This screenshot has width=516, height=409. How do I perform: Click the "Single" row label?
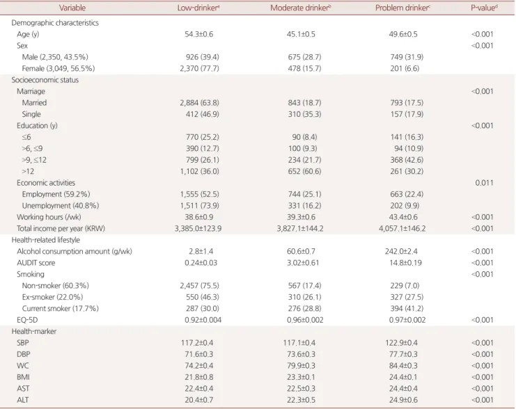point(31,114)
